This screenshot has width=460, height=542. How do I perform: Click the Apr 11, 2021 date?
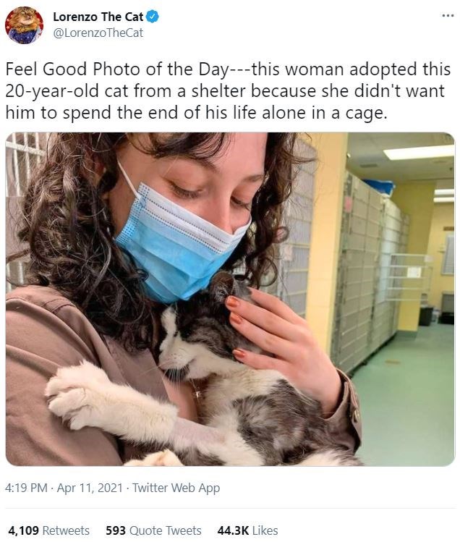(90, 488)
